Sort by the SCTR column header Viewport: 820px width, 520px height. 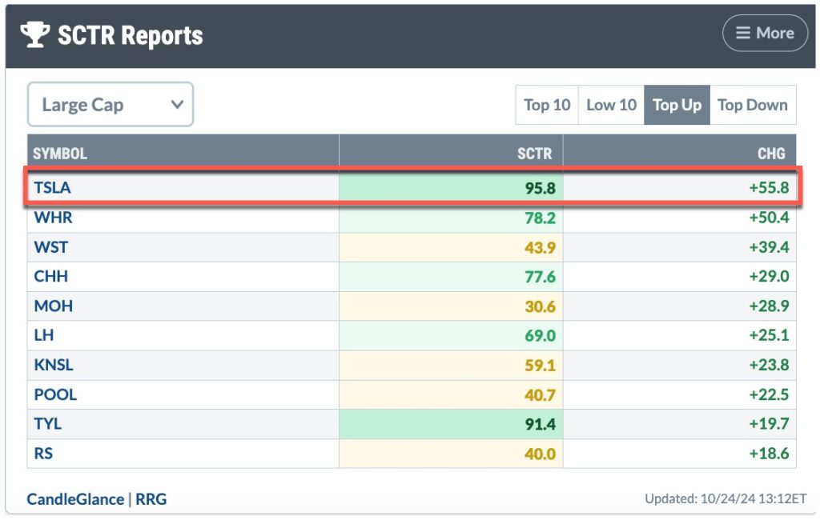[534, 153]
